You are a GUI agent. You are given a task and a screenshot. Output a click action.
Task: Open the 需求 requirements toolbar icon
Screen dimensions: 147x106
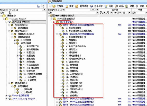[66, 6]
